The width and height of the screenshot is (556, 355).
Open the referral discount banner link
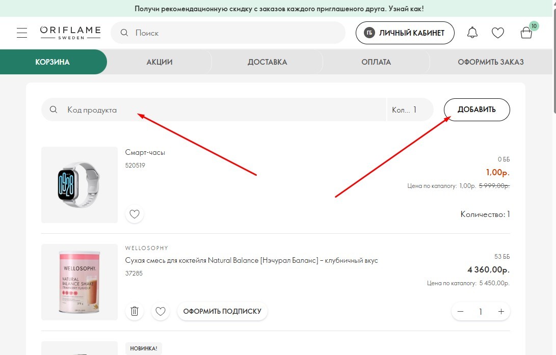pos(279,9)
